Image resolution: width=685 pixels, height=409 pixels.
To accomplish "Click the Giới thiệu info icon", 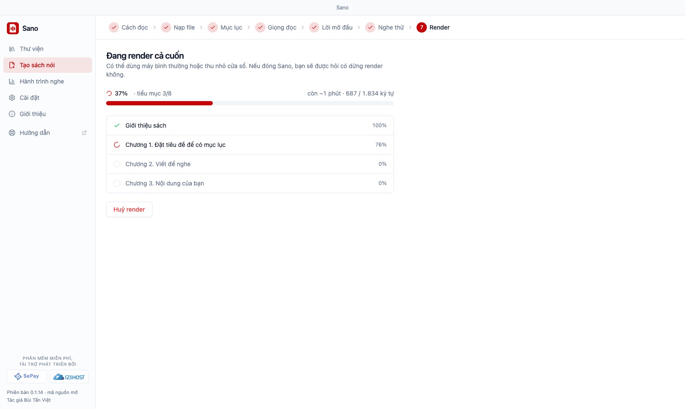I will (x=12, y=114).
